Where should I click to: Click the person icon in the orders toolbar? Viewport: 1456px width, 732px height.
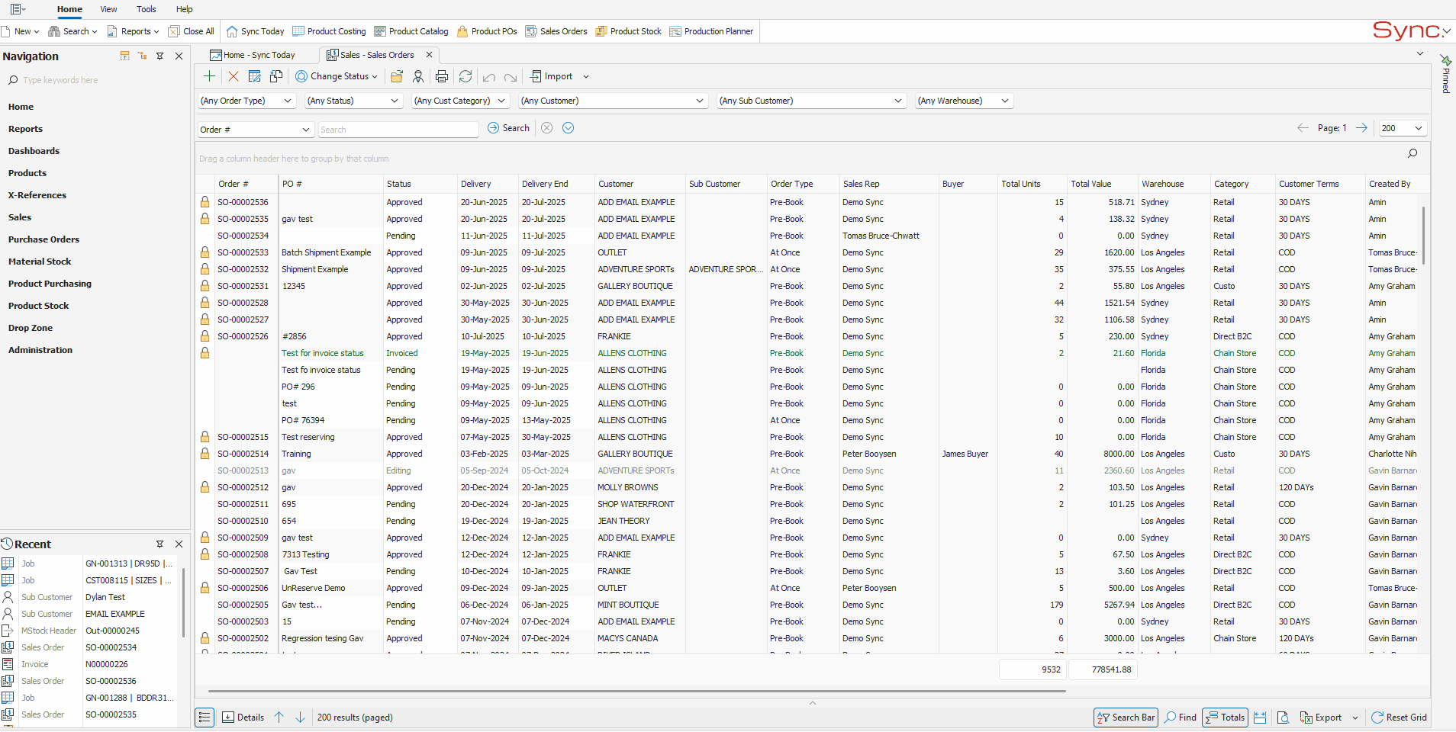tap(418, 76)
